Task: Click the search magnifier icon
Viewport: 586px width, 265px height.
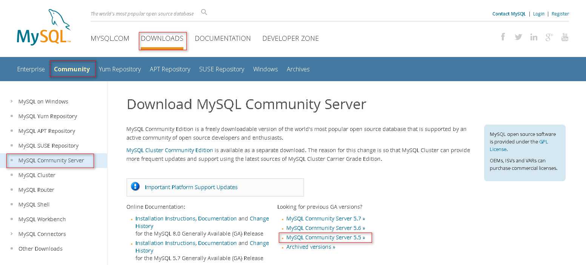Action: pos(204,12)
